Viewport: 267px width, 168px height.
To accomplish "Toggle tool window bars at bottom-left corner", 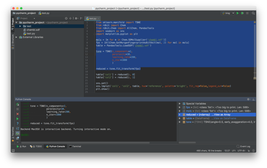I will coord(13,151).
